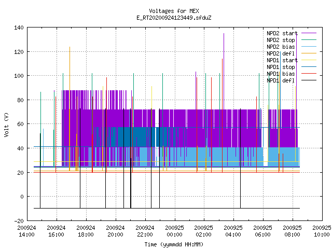Click the x-axis tick 200924 14:00
This screenshot has height=249, width=332.
pos(26,231)
